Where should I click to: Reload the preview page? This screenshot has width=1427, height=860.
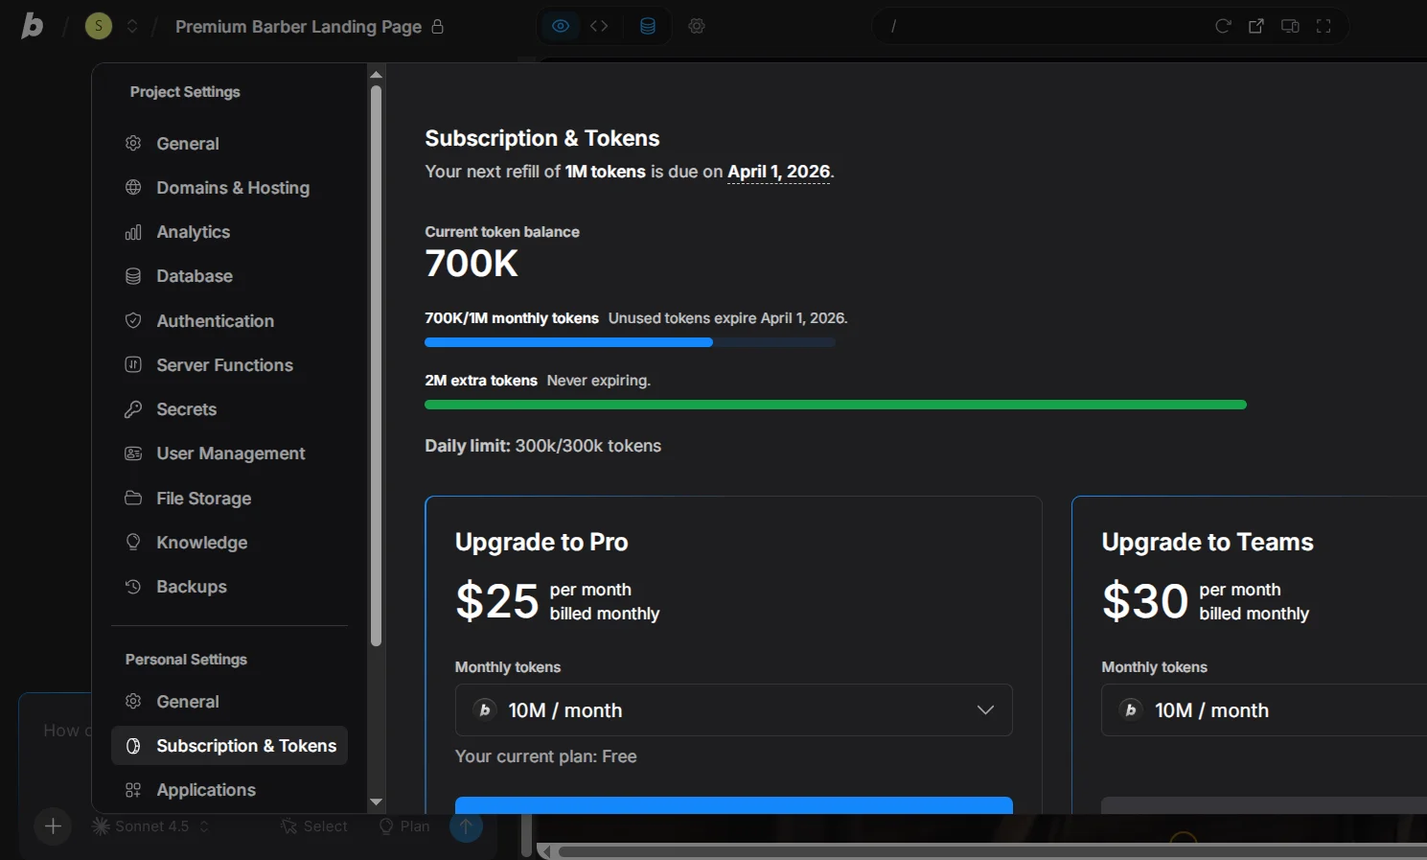click(x=1223, y=26)
